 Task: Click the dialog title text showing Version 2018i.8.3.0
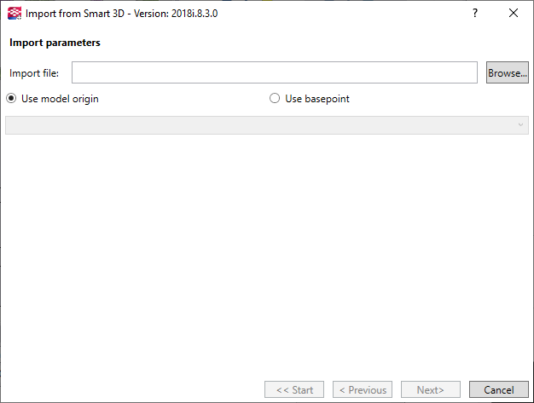click(x=122, y=14)
